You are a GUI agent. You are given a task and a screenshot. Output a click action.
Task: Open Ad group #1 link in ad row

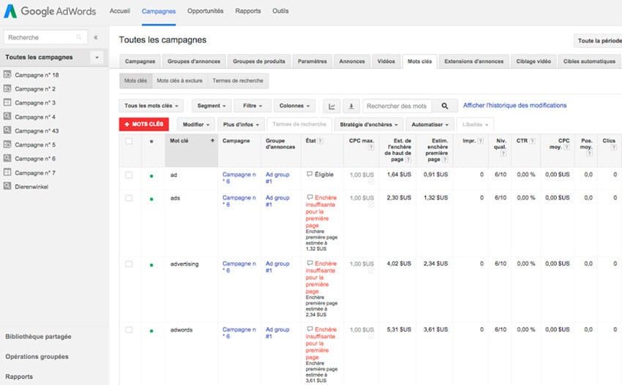point(277,178)
